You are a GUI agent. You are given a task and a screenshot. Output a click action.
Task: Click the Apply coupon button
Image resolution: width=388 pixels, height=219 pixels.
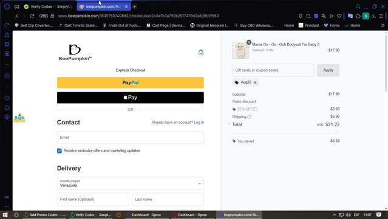pyautogui.click(x=328, y=70)
